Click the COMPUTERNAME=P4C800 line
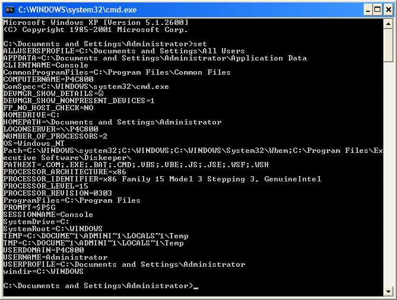This screenshot has height=300, width=397. point(48,79)
